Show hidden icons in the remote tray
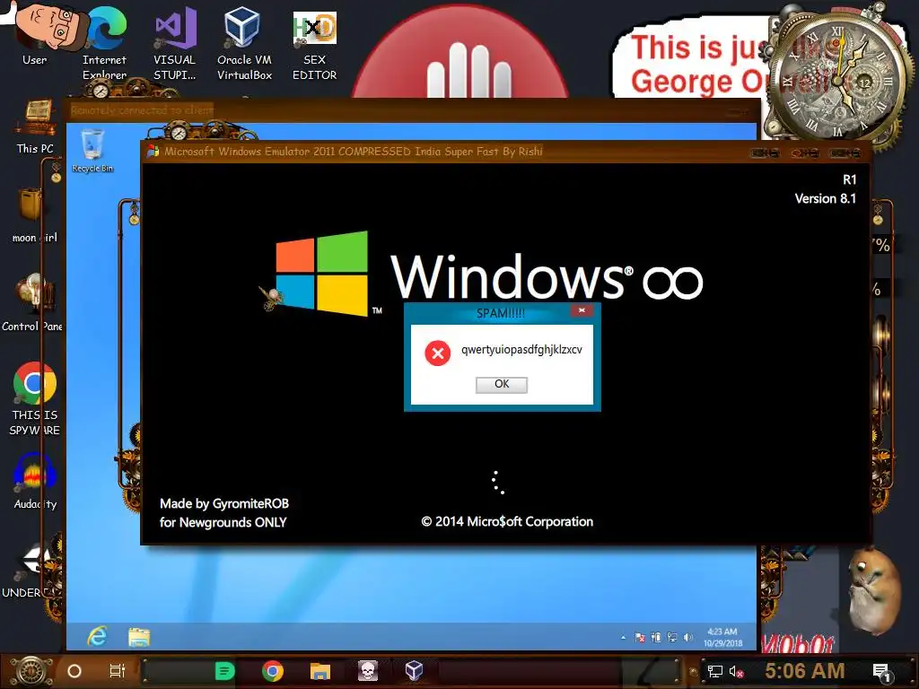Image resolution: width=919 pixels, height=689 pixels. (623, 638)
